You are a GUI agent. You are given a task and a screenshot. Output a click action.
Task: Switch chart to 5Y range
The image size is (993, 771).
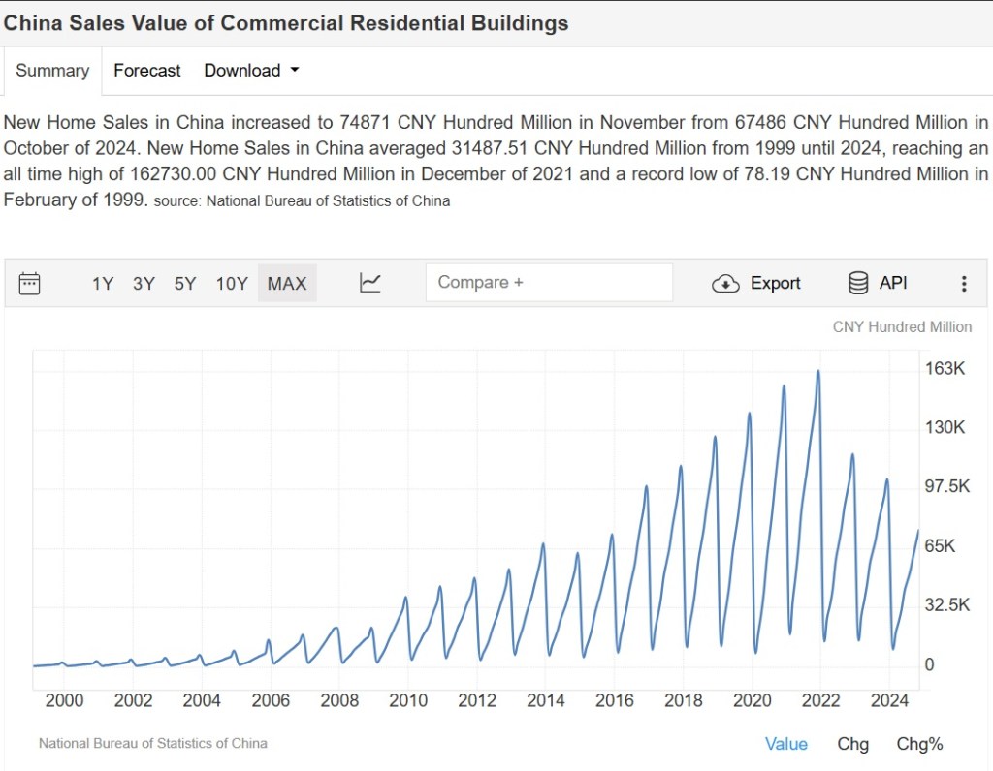click(x=185, y=284)
